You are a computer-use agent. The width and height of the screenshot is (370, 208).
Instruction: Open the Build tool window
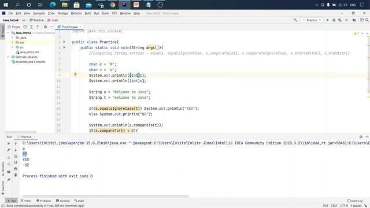point(79,201)
